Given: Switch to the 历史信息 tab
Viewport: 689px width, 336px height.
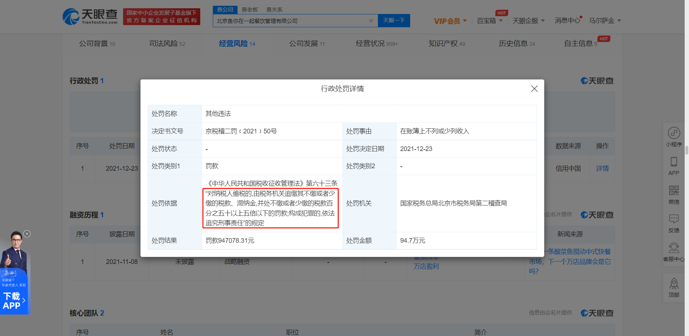Looking at the screenshot, I should pos(517,44).
